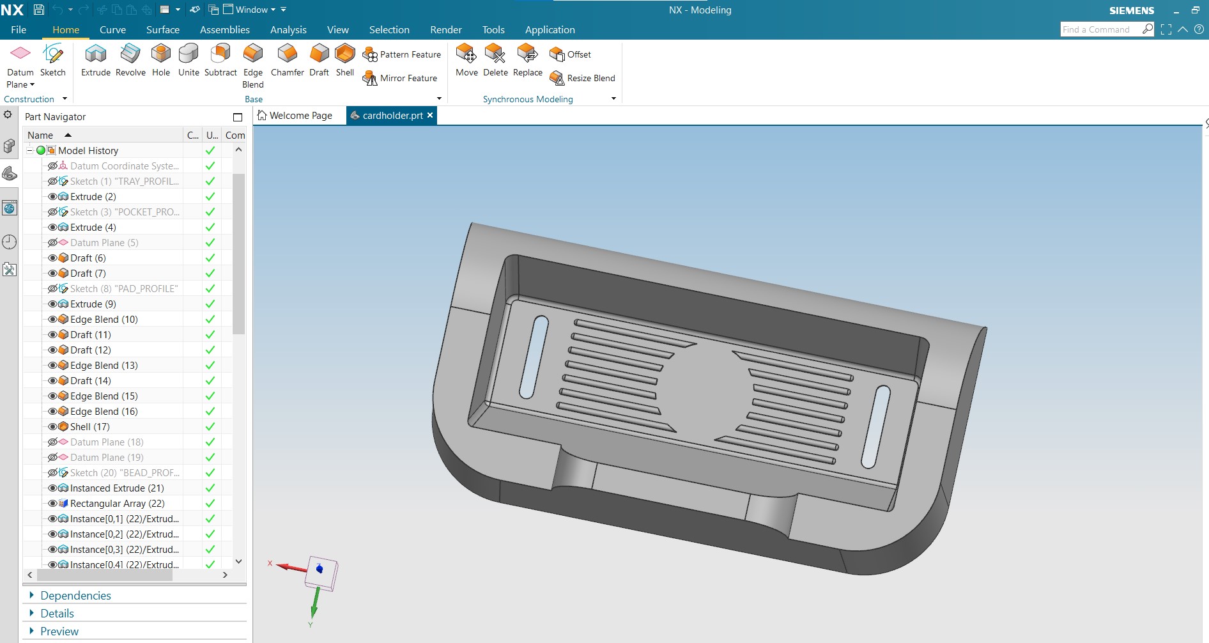The width and height of the screenshot is (1209, 643).
Task: Maximize the Part Navigator panel
Action: point(238,117)
